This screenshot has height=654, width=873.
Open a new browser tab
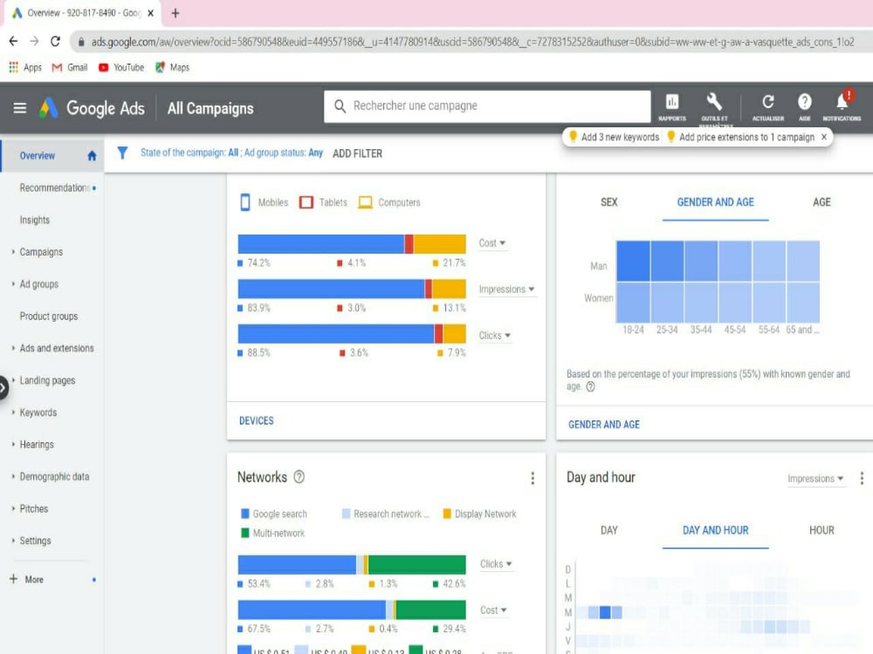click(175, 13)
